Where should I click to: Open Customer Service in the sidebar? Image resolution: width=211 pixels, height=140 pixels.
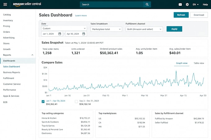[12, 84]
